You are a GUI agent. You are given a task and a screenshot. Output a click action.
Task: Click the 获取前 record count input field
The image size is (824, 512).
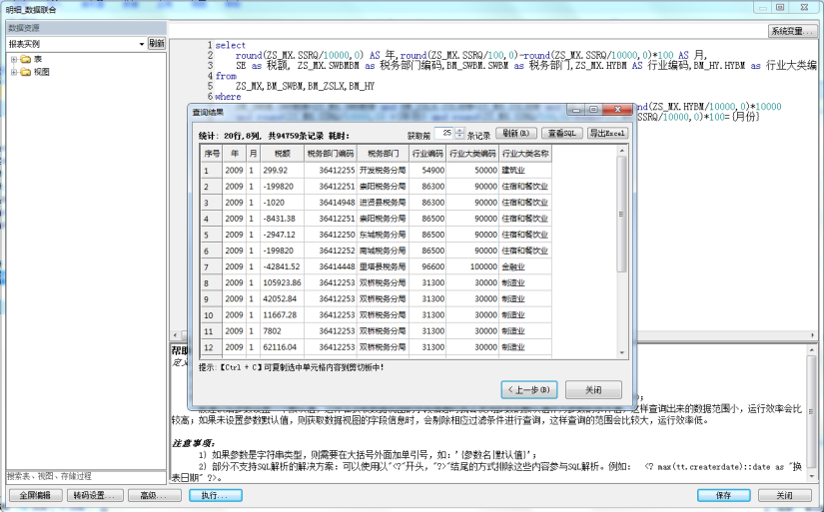(443, 133)
